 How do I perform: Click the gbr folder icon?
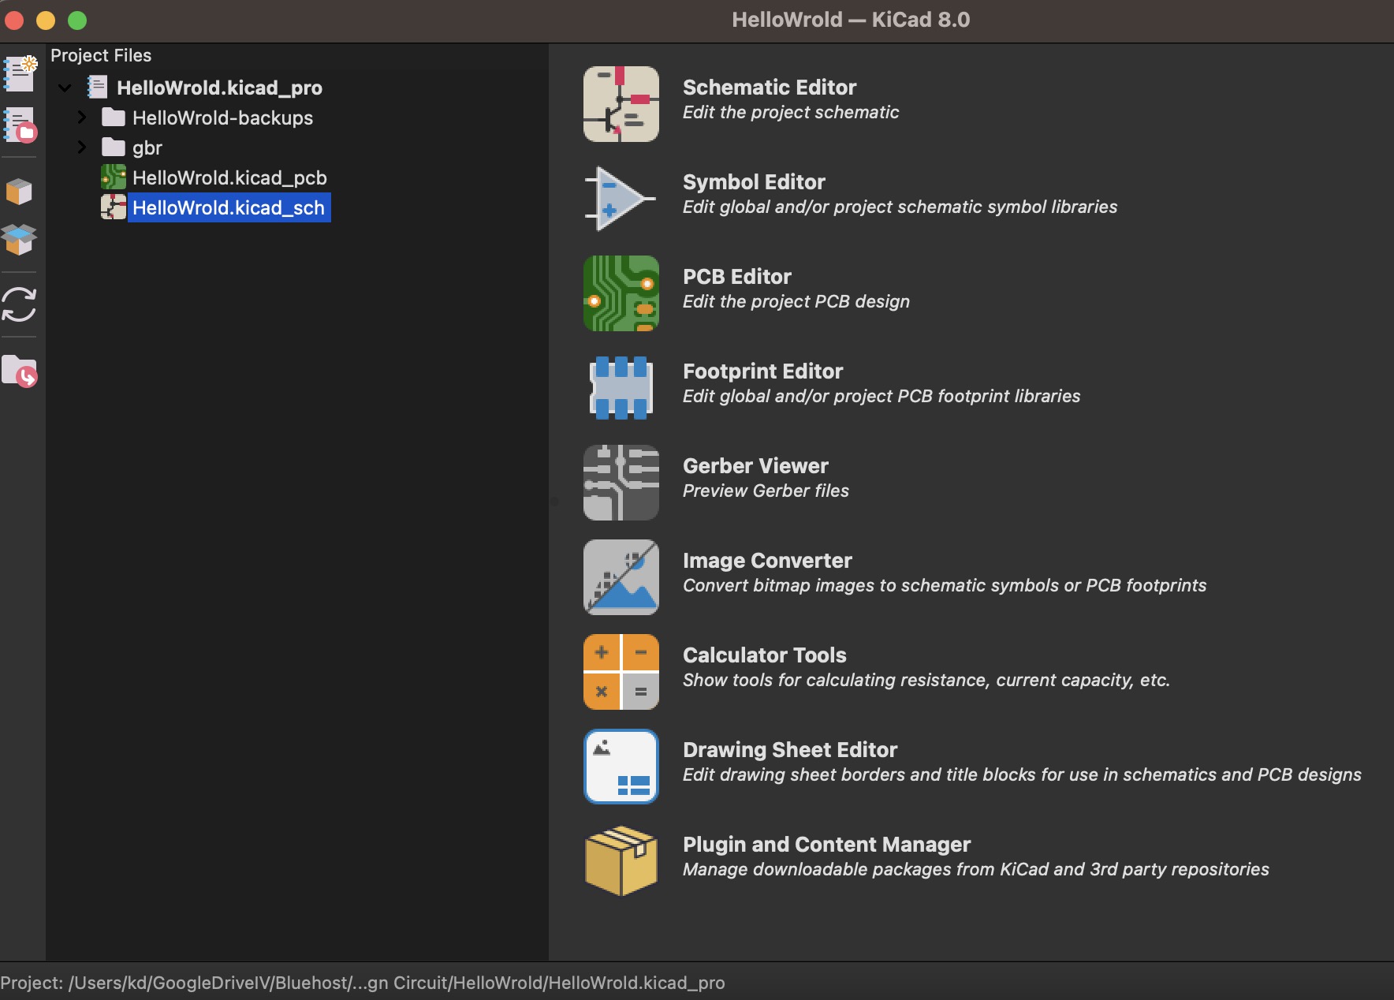coord(114,147)
